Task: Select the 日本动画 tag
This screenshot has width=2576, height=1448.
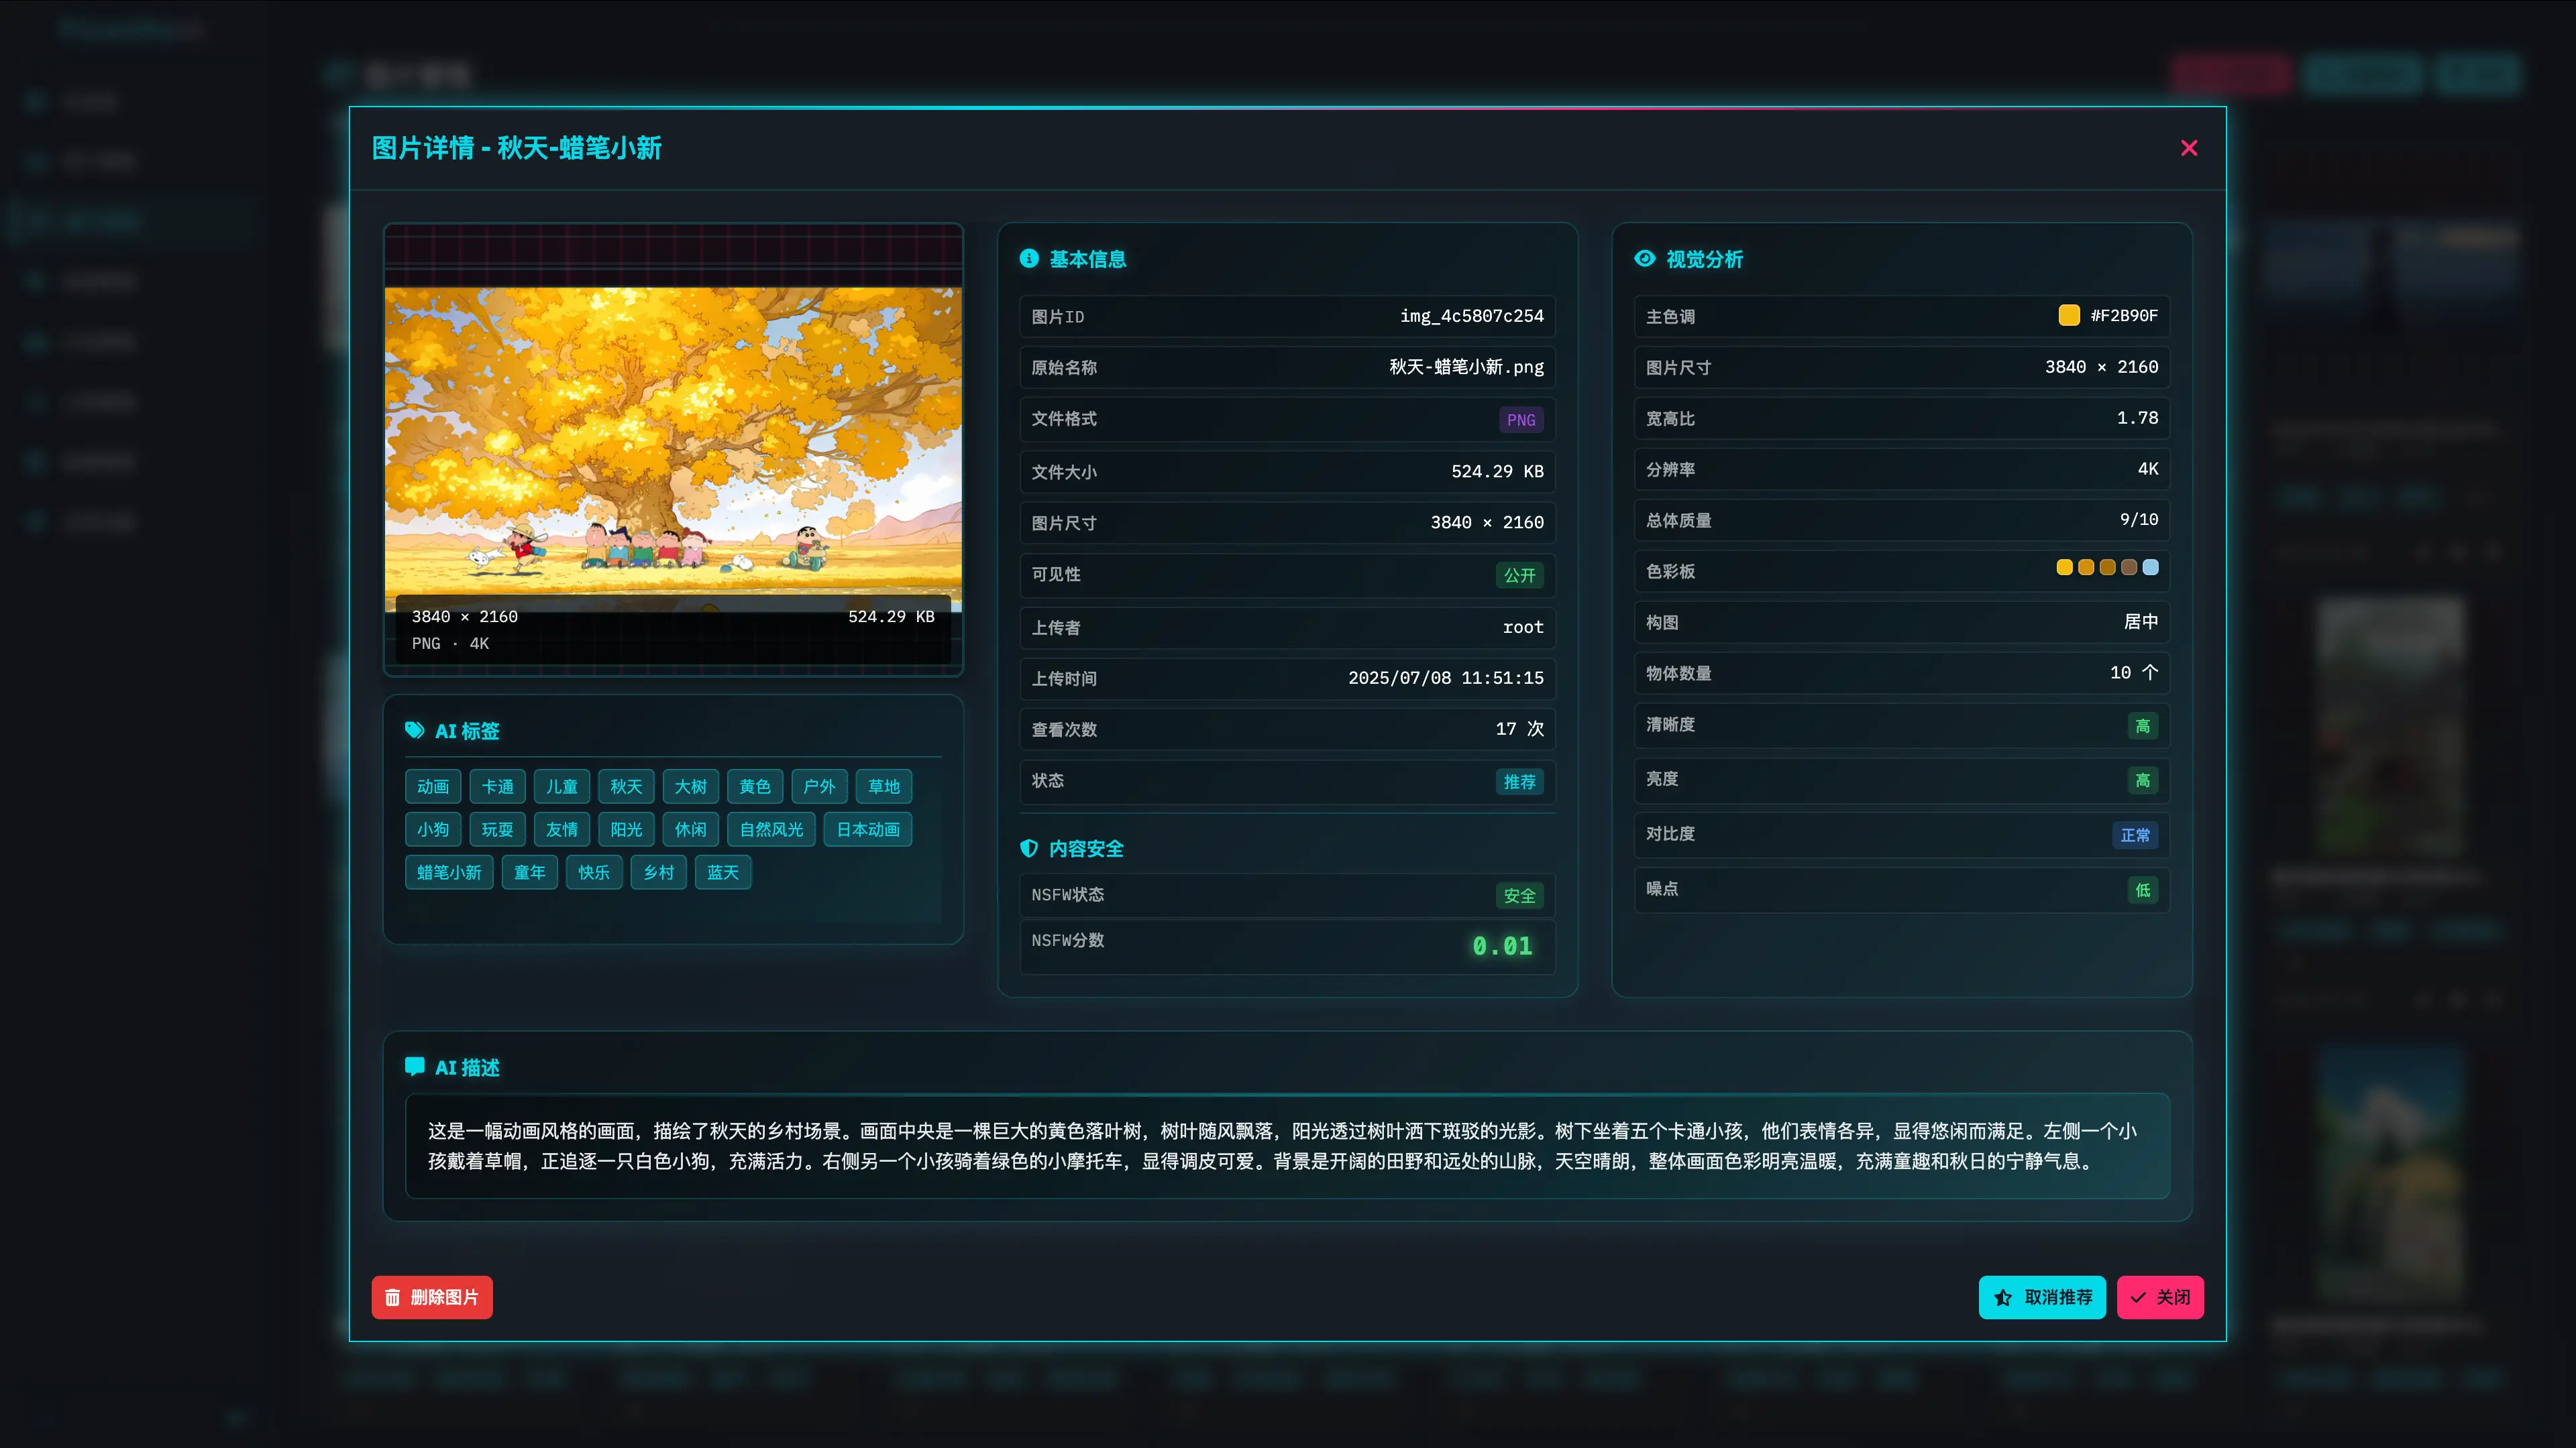Action: point(868,829)
